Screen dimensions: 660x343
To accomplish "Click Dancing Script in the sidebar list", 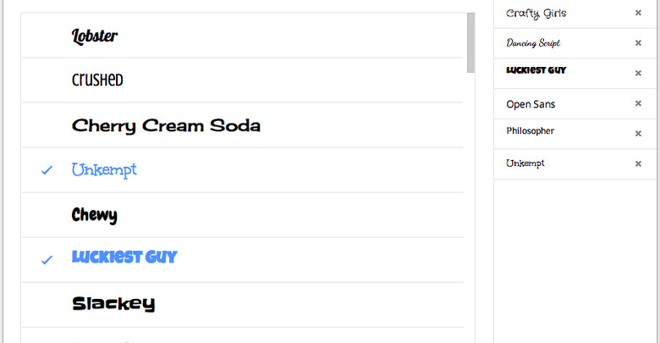I will pos(533,43).
